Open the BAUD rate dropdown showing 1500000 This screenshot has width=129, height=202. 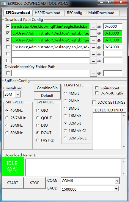point(117,189)
